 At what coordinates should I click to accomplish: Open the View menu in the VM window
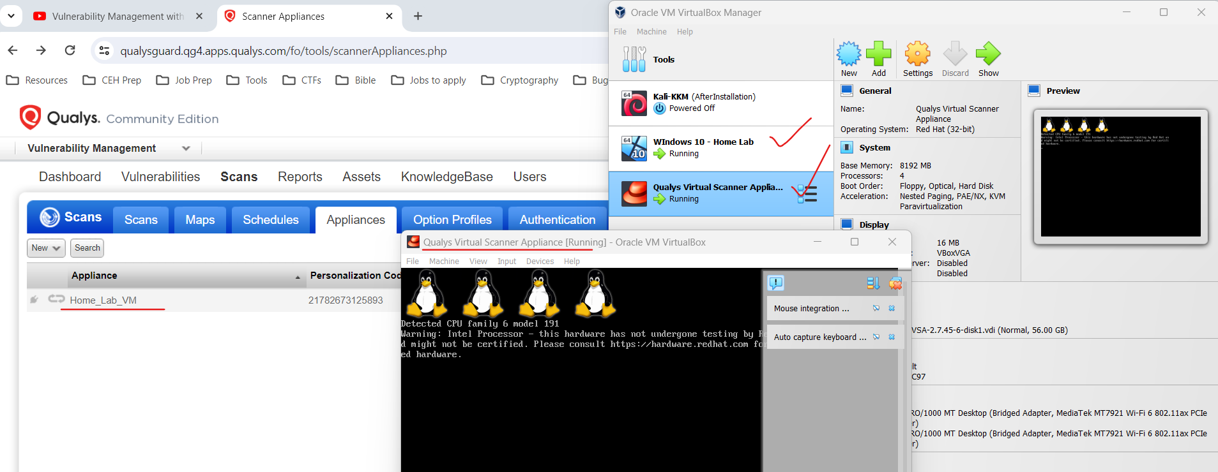tap(478, 262)
